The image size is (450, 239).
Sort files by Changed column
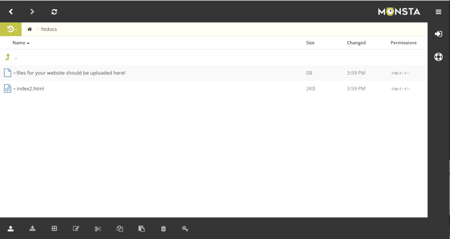[356, 43]
